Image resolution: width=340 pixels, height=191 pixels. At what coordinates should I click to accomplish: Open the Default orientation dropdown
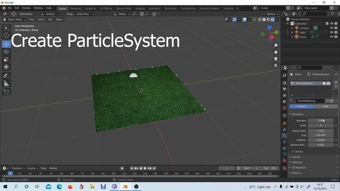(x=52, y=14)
